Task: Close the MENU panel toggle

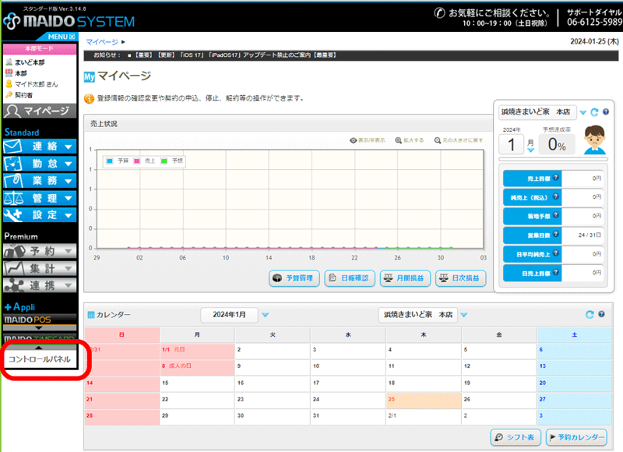Action: tap(62, 37)
